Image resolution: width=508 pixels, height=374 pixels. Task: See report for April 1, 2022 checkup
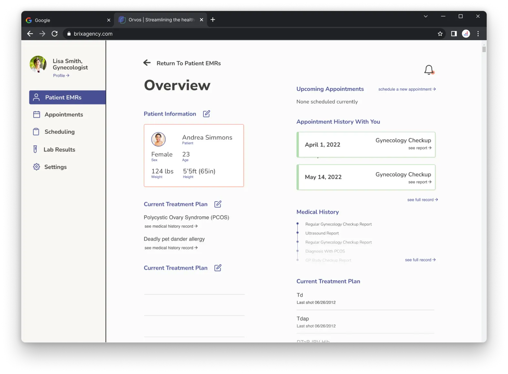click(x=419, y=148)
